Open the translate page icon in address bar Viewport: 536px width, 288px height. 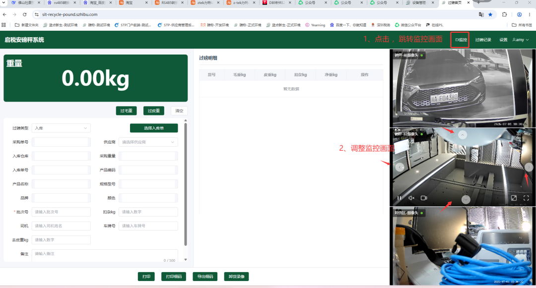click(481, 14)
